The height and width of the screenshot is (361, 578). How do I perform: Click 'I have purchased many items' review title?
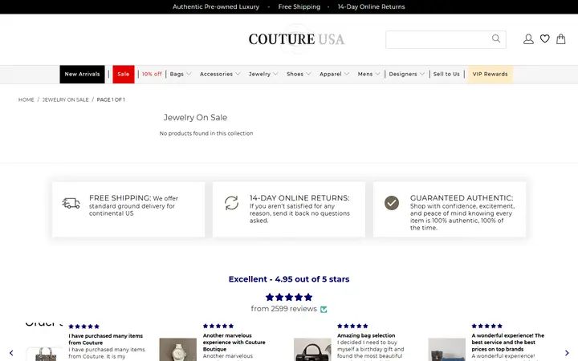point(106,339)
